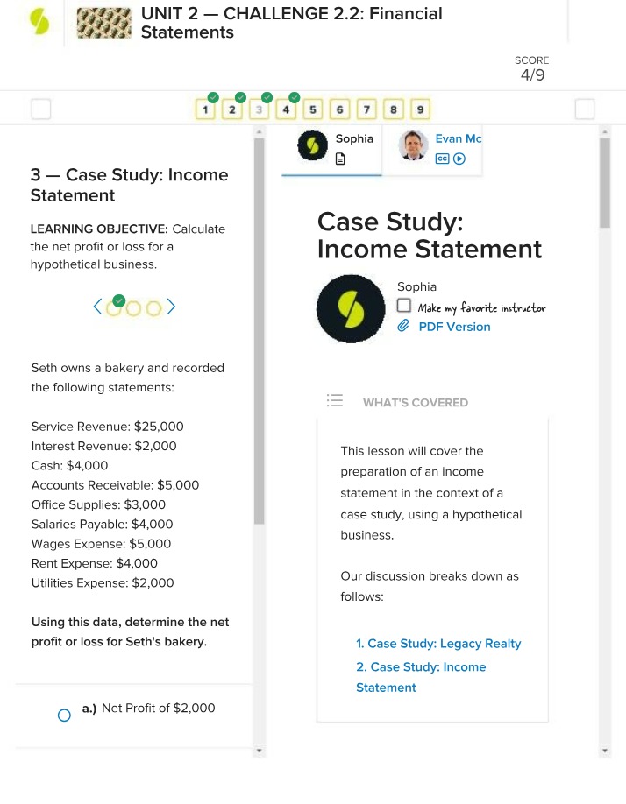Open the PDF Version link
Image resolution: width=626 pixels, height=804 pixels.
point(454,327)
